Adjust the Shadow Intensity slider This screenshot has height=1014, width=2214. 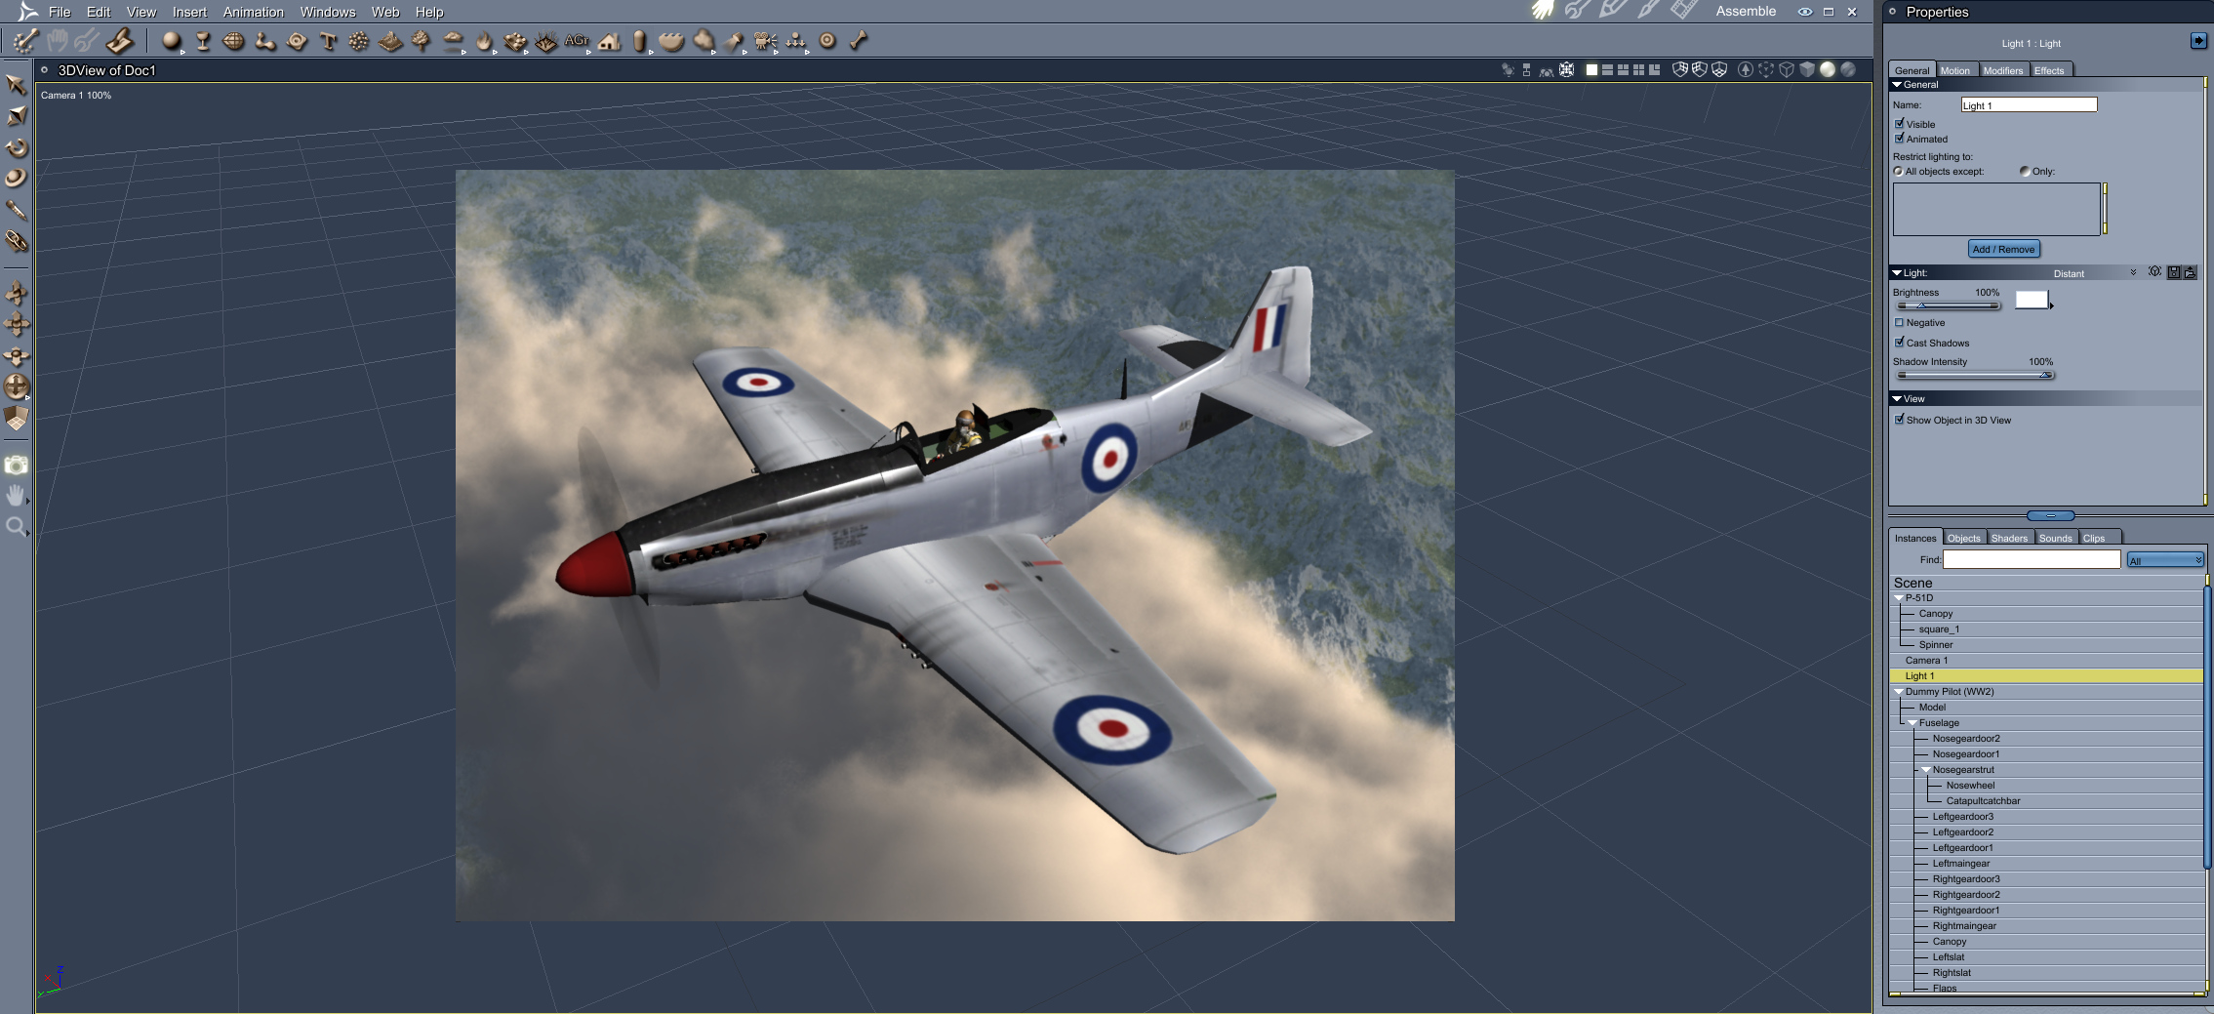[1973, 375]
